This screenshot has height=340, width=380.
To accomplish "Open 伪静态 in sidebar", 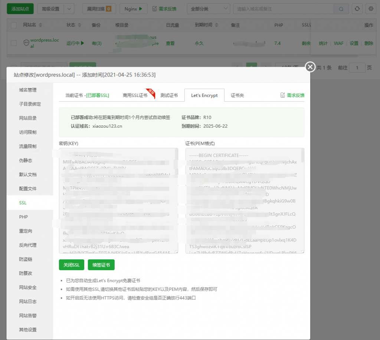I will click(26, 160).
